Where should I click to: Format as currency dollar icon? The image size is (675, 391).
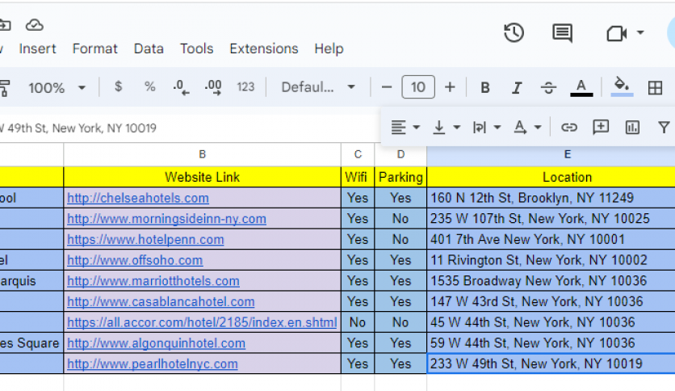tap(119, 87)
